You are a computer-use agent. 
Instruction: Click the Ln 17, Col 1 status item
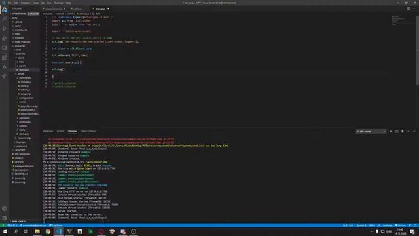[348, 226]
